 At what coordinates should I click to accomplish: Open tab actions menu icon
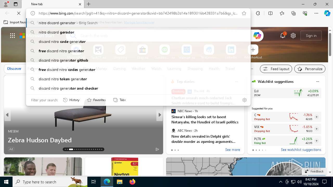[16, 4]
